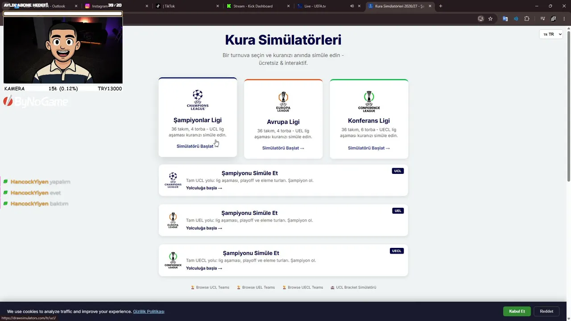
Task: Click the blue sound-wave extension icon
Action: 516,19
